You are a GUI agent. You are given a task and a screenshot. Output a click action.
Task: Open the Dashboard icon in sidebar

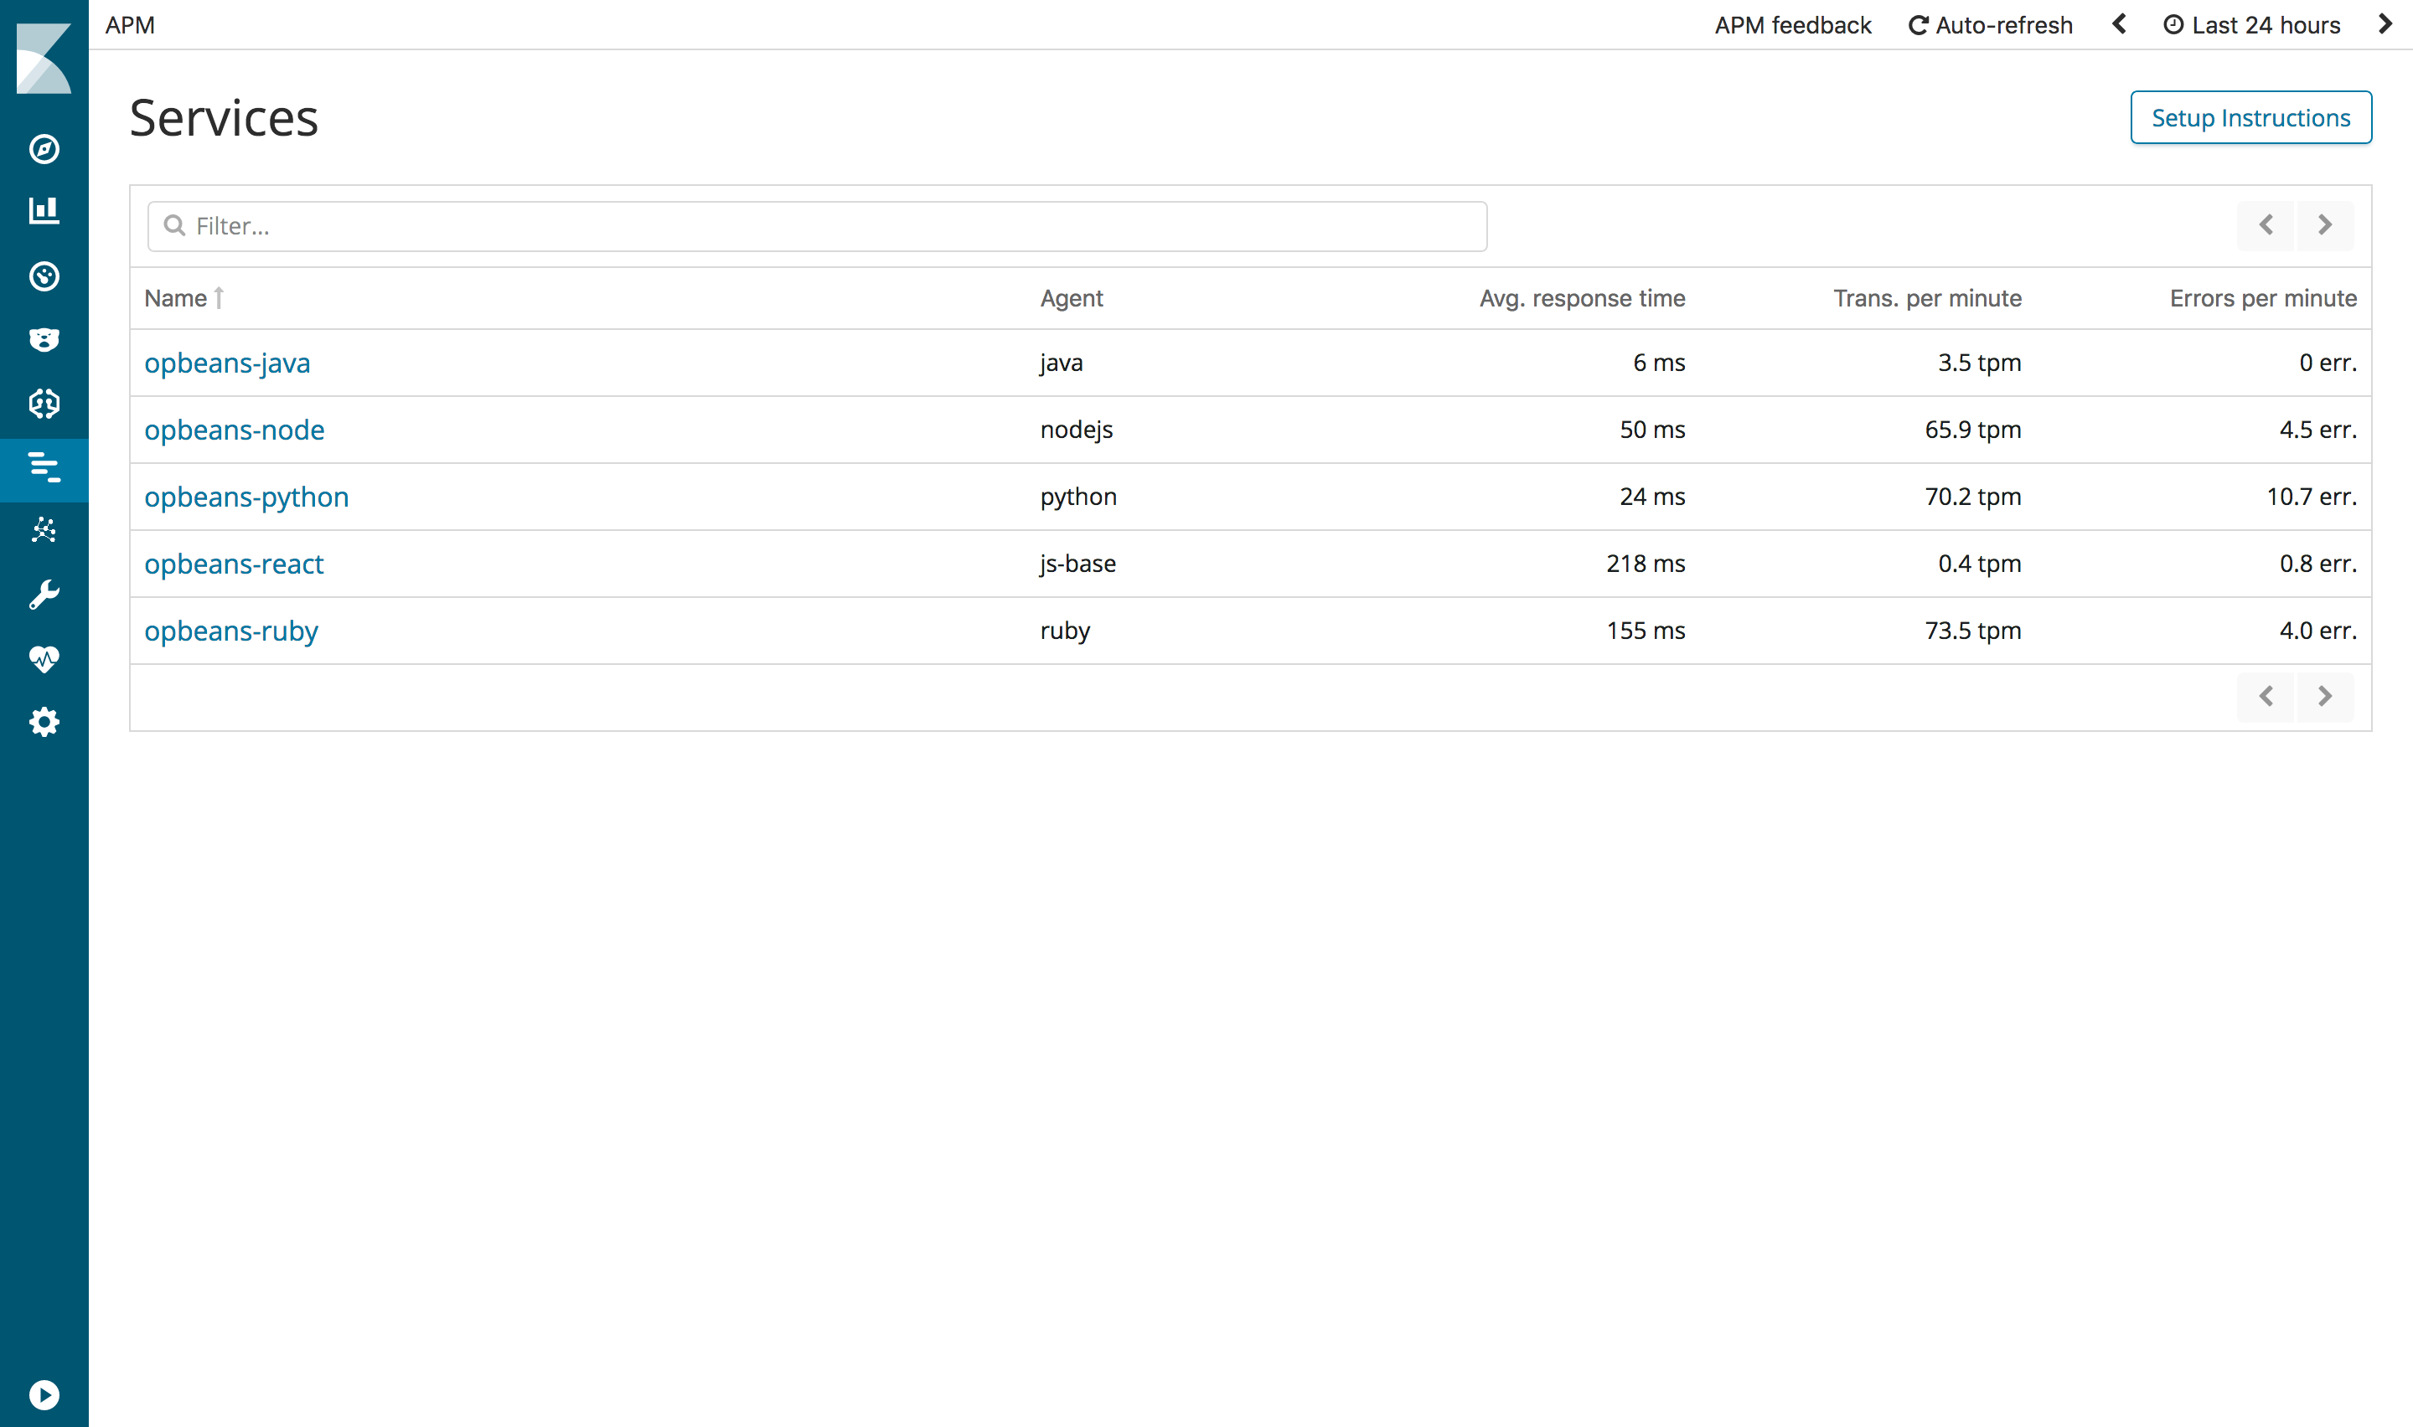(x=44, y=277)
